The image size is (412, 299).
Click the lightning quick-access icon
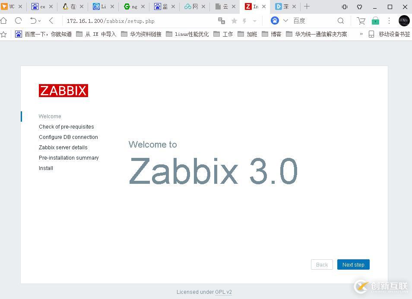(244, 21)
